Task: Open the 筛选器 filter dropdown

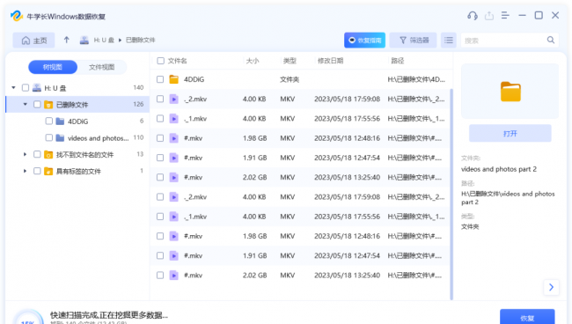Action: pyautogui.click(x=413, y=40)
